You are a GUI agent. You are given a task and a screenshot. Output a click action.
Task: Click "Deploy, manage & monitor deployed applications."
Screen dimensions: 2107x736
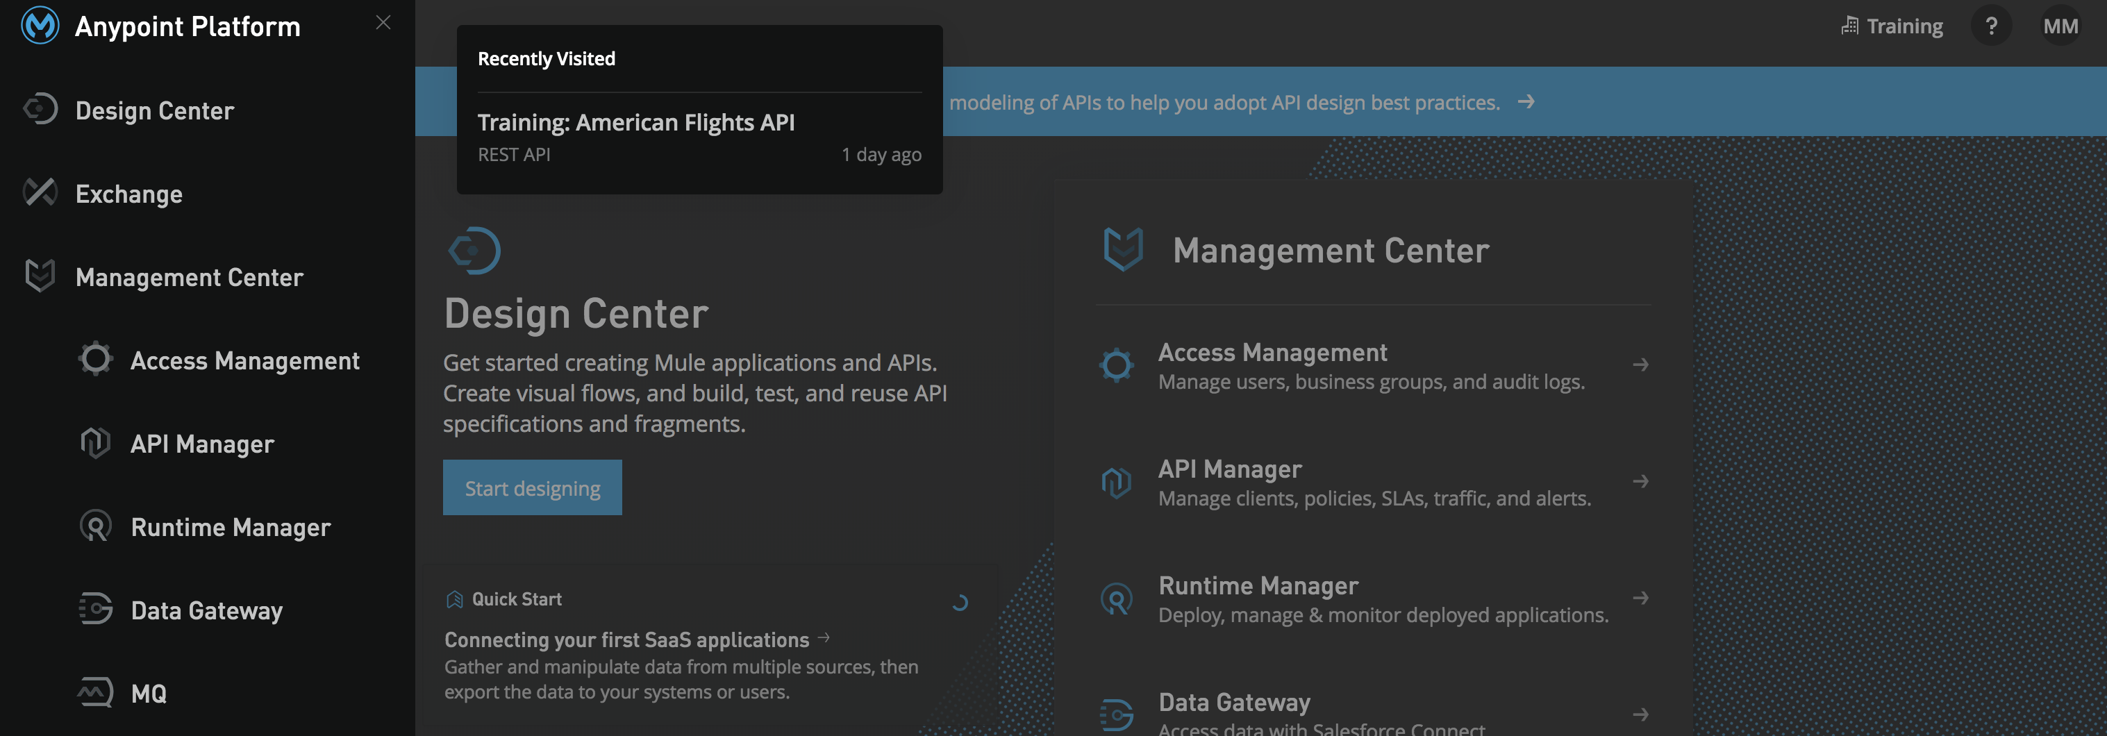(1383, 615)
